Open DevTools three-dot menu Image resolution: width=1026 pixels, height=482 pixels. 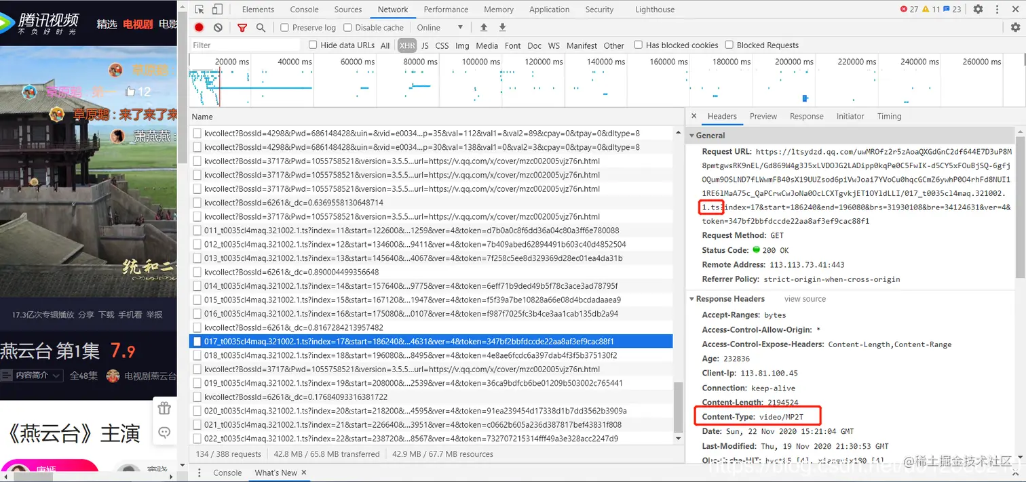[x=997, y=9]
